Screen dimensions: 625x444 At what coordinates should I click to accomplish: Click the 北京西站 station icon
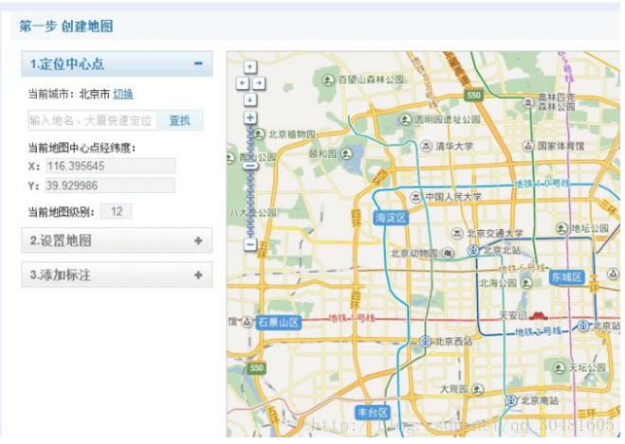click(425, 341)
